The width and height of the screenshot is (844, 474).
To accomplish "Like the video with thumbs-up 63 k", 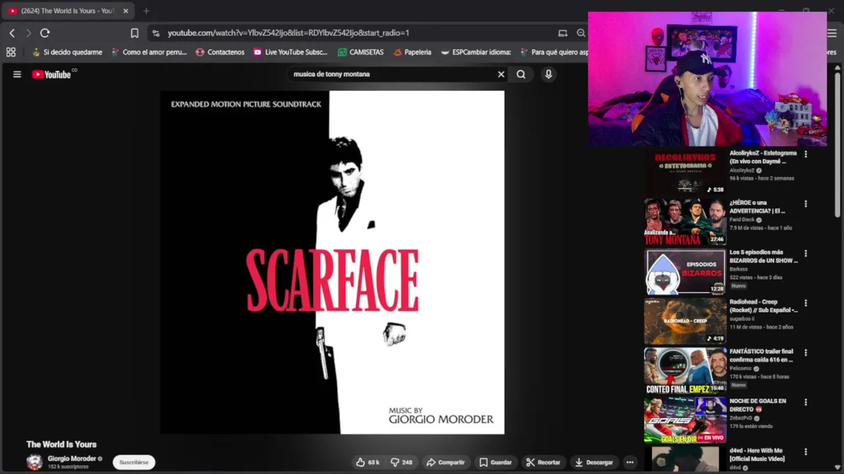I will 367,462.
